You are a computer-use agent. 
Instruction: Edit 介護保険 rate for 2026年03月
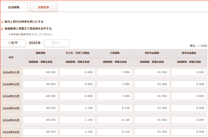(114, 96)
